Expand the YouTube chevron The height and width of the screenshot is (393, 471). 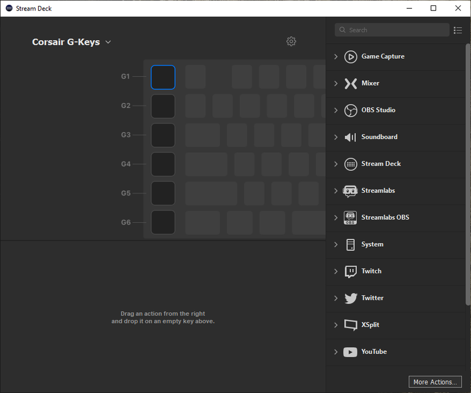pyautogui.click(x=336, y=352)
